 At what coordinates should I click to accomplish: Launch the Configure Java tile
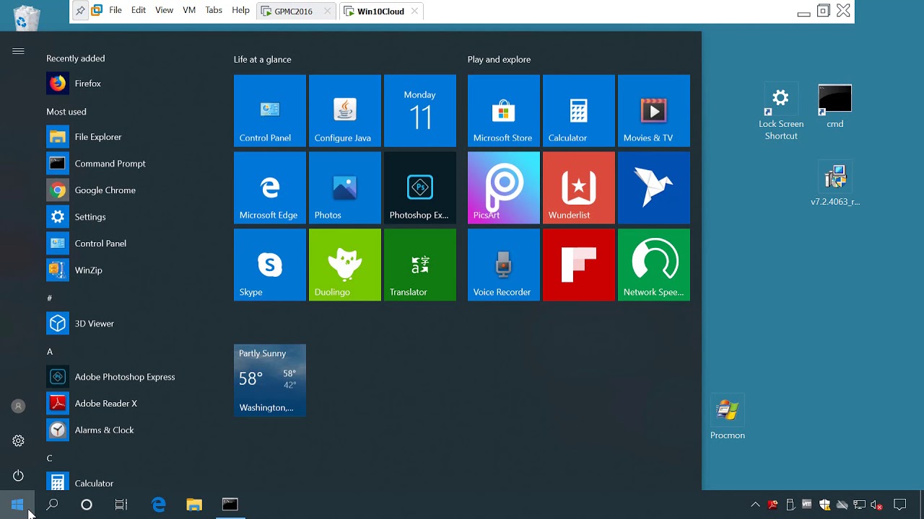[344, 110]
